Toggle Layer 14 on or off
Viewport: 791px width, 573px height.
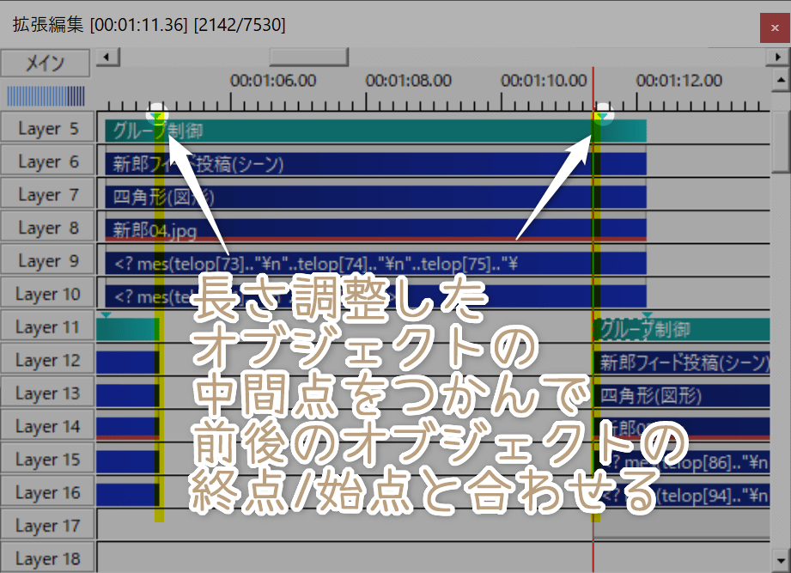(x=47, y=425)
